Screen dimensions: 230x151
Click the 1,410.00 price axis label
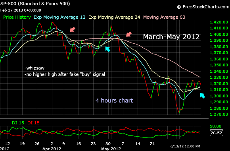[219, 28]
